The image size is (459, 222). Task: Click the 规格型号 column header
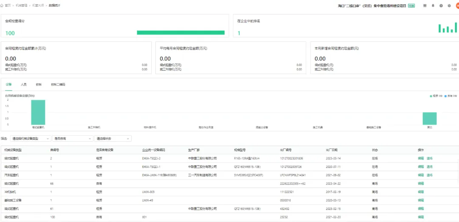[240, 150]
